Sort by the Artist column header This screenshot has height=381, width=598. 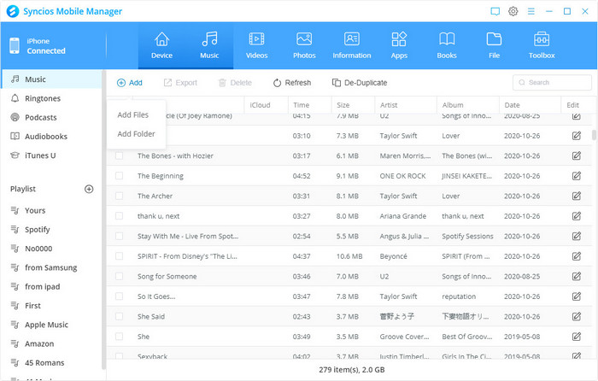point(406,105)
